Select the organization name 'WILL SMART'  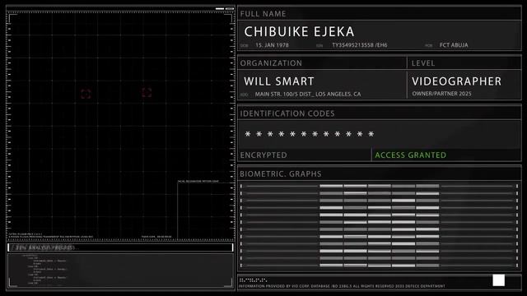279,81
